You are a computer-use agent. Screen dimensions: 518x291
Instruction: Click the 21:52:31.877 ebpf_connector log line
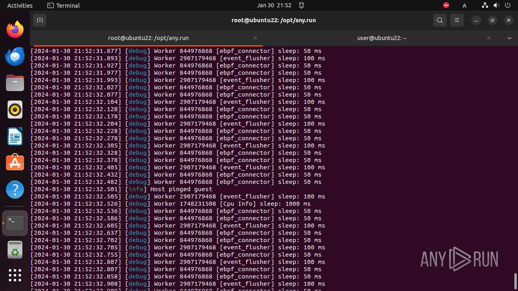(176, 51)
